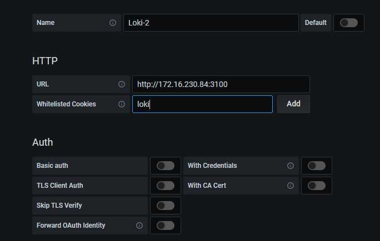Click the Add button for cookies

(293, 104)
